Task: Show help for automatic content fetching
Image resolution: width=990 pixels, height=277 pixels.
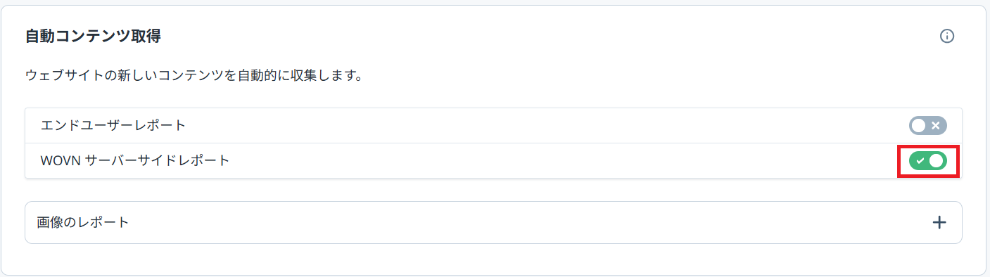Action: pyautogui.click(x=947, y=36)
